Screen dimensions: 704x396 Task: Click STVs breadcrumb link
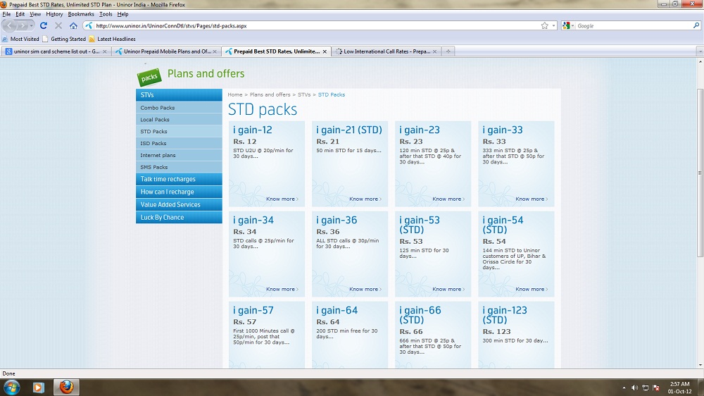pyautogui.click(x=304, y=94)
